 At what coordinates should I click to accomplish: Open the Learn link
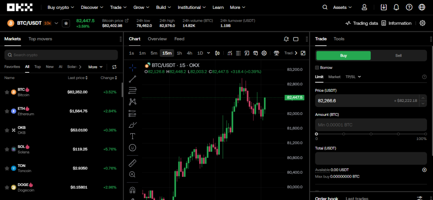coord(218,8)
